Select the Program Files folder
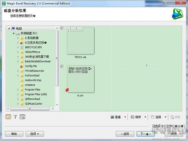This screenshot has width=188, height=141. click(x=32, y=90)
